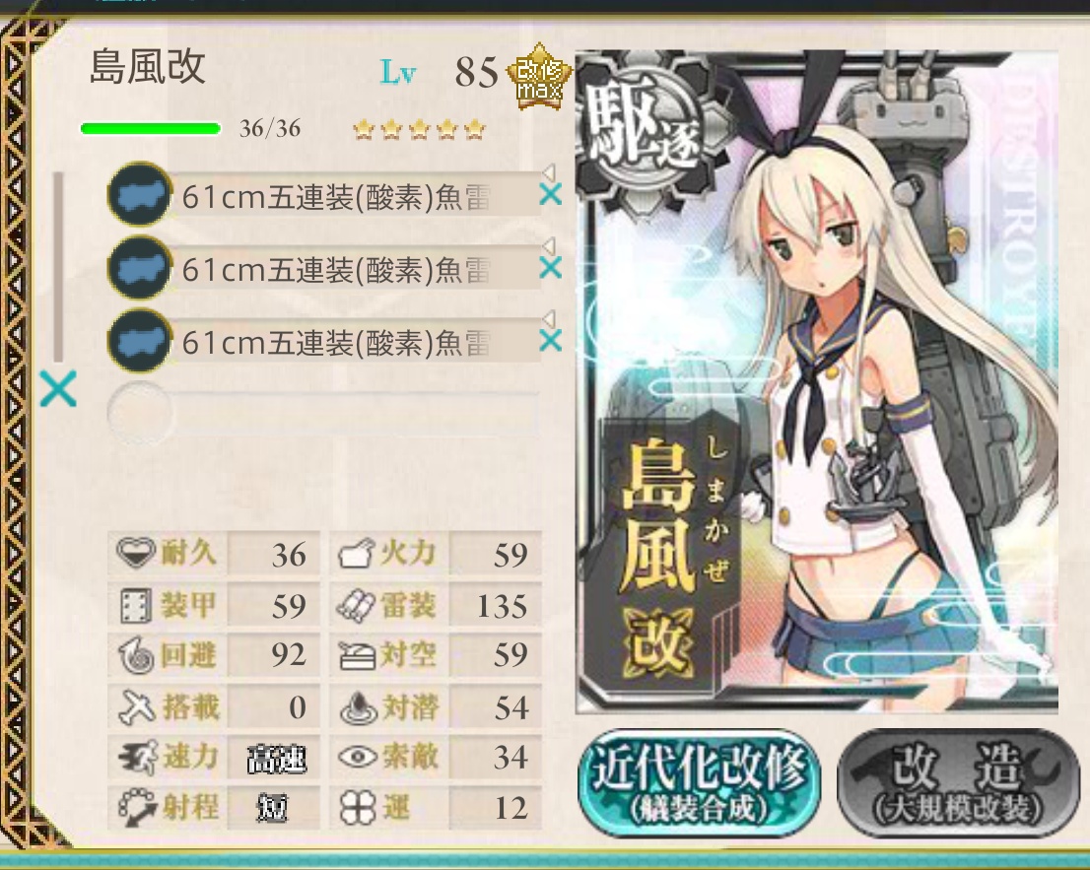The width and height of the screenshot is (1090, 870).
Task: Click the 索敵 eye icon
Action: click(358, 757)
